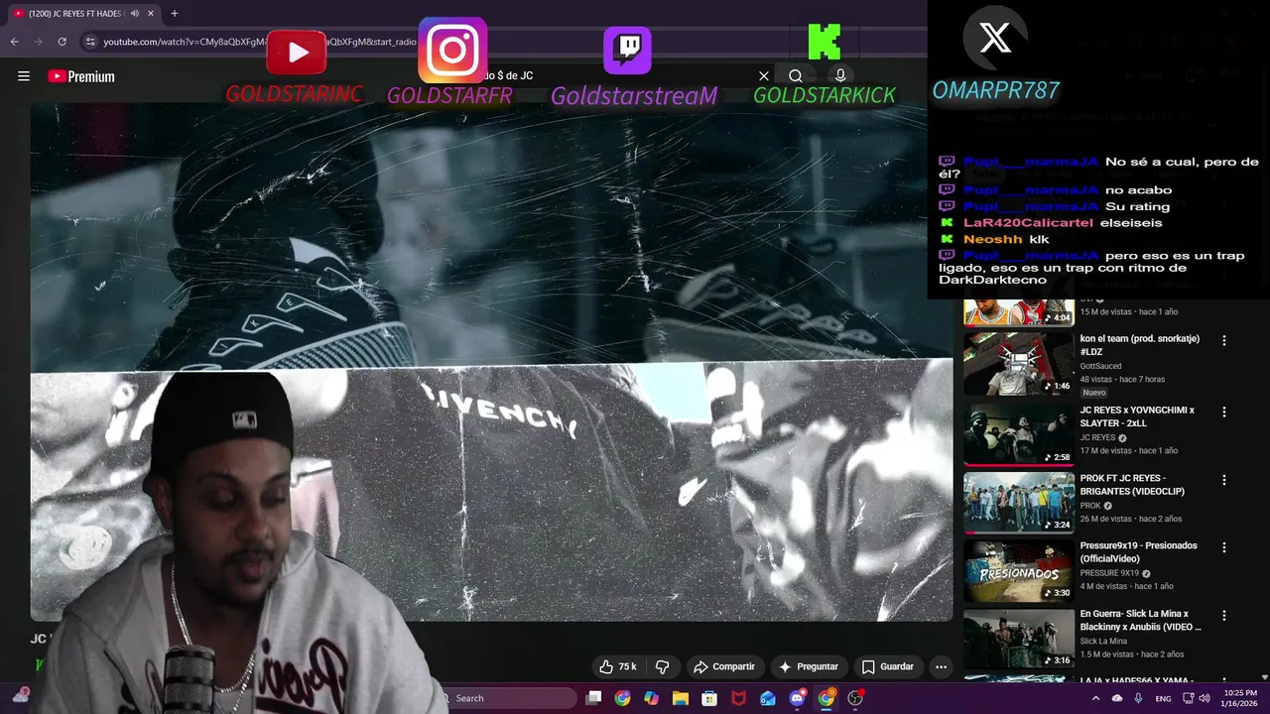Open Outlook mail from the taskbar
Image resolution: width=1270 pixels, height=714 pixels.
pyautogui.click(x=767, y=698)
